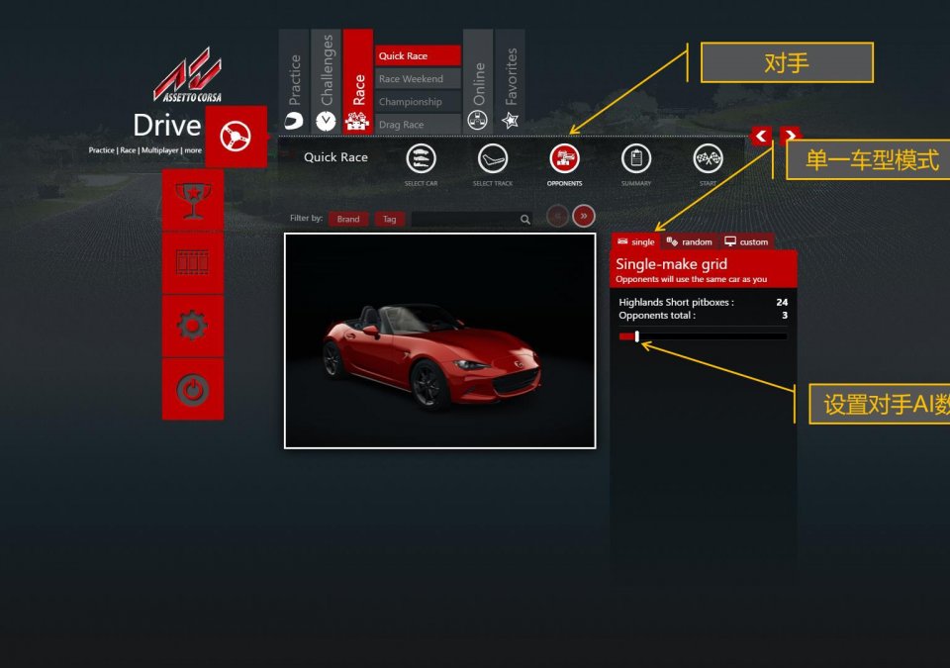This screenshot has height=668, width=950.
Task: Click the Opponents total value 3
Action: pos(785,316)
